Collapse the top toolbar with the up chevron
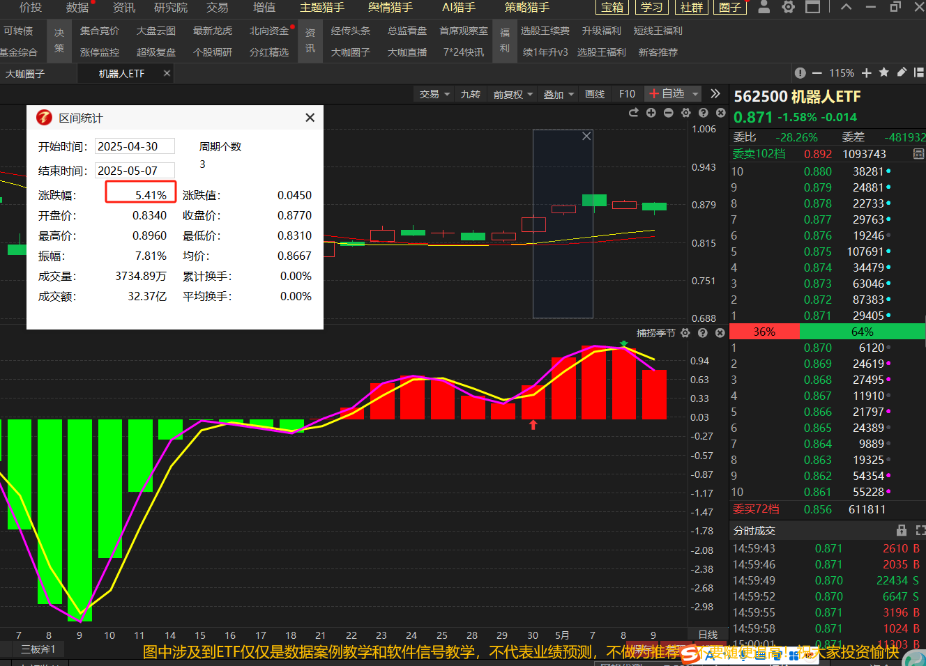Viewport: 926px width, 666px height. (x=847, y=7)
